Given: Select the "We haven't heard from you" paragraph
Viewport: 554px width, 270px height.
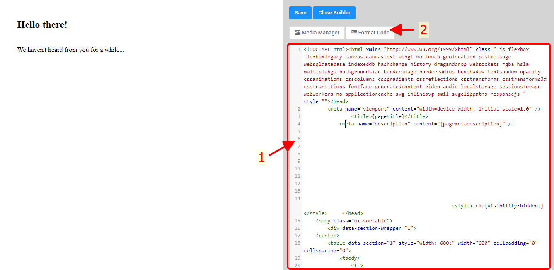Looking at the screenshot, I should (70, 50).
